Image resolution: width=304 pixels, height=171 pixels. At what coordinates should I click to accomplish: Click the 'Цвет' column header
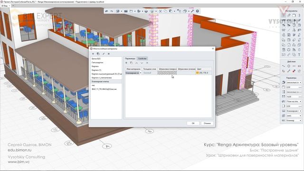tap(204, 69)
